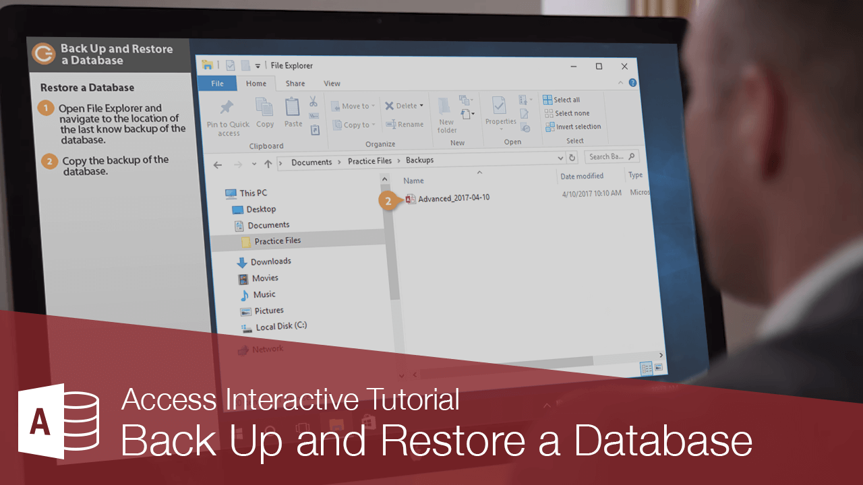Select Movies in navigation pane
The height and width of the screenshot is (485, 863).
[258, 278]
